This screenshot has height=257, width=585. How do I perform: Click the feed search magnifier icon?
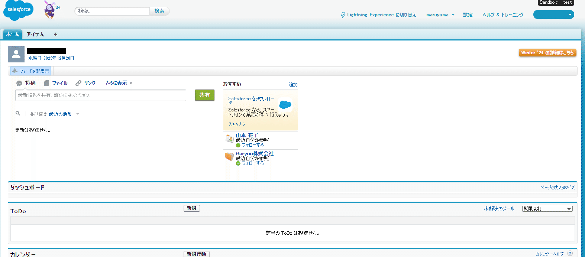17,113
